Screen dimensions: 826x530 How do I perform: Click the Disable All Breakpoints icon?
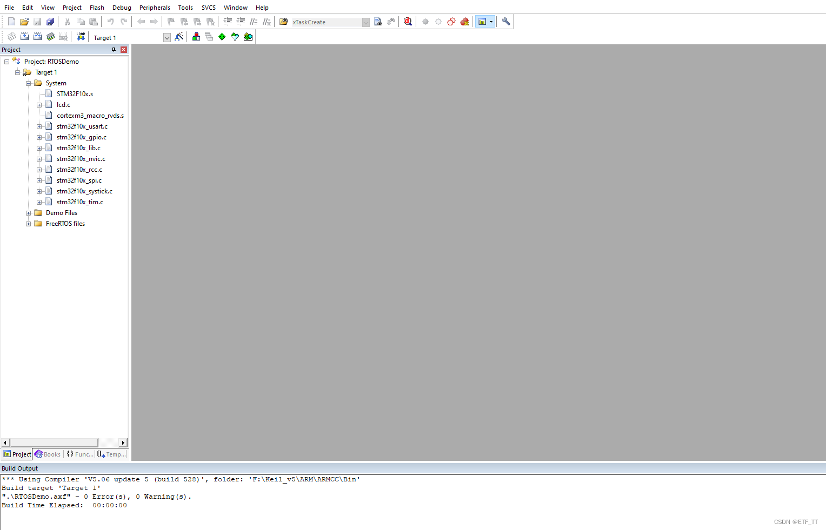click(451, 22)
